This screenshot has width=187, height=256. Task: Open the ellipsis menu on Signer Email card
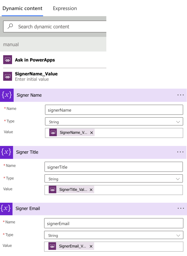point(181,208)
